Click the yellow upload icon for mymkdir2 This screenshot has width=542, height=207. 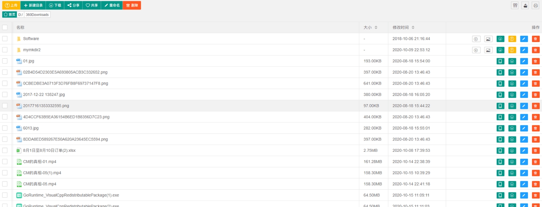coord(512,50)
